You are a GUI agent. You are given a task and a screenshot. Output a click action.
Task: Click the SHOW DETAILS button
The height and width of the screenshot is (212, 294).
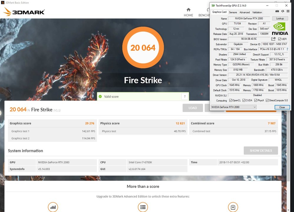261,150
